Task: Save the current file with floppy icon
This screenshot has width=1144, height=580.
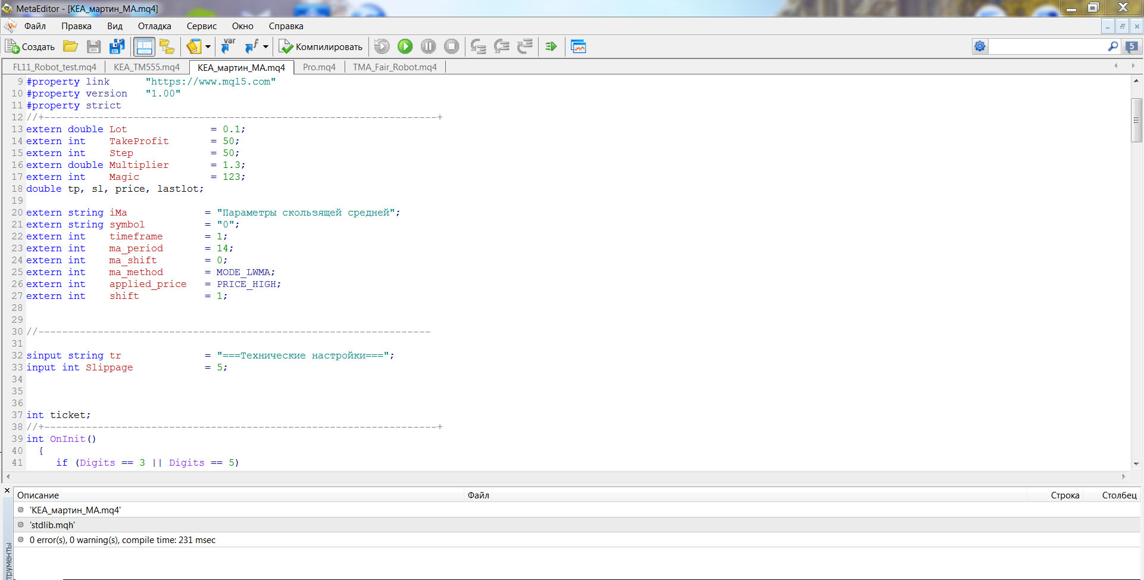Action: pyautogui.click(x=93, y=46)
